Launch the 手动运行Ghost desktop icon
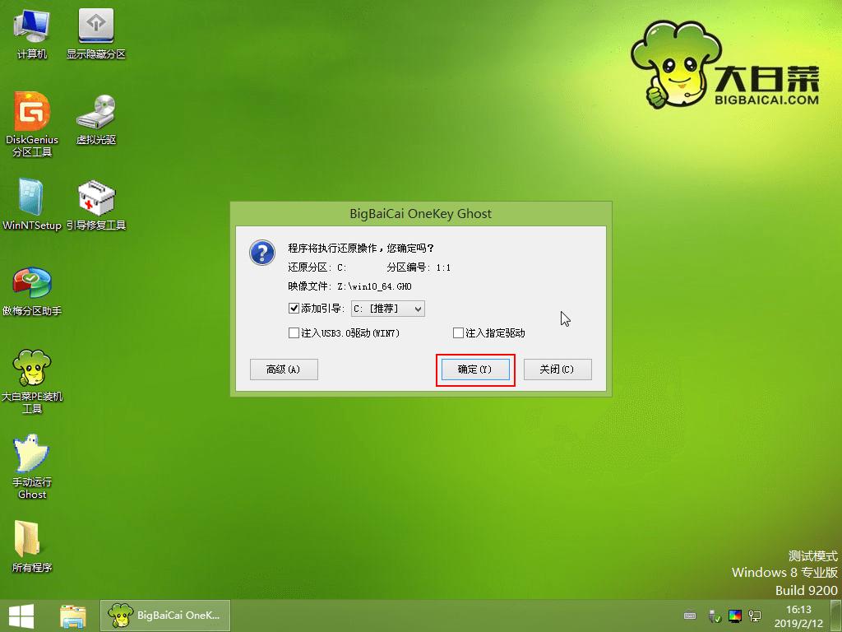The width and height of the screenshot is (842, 632). tap(32, 467)
